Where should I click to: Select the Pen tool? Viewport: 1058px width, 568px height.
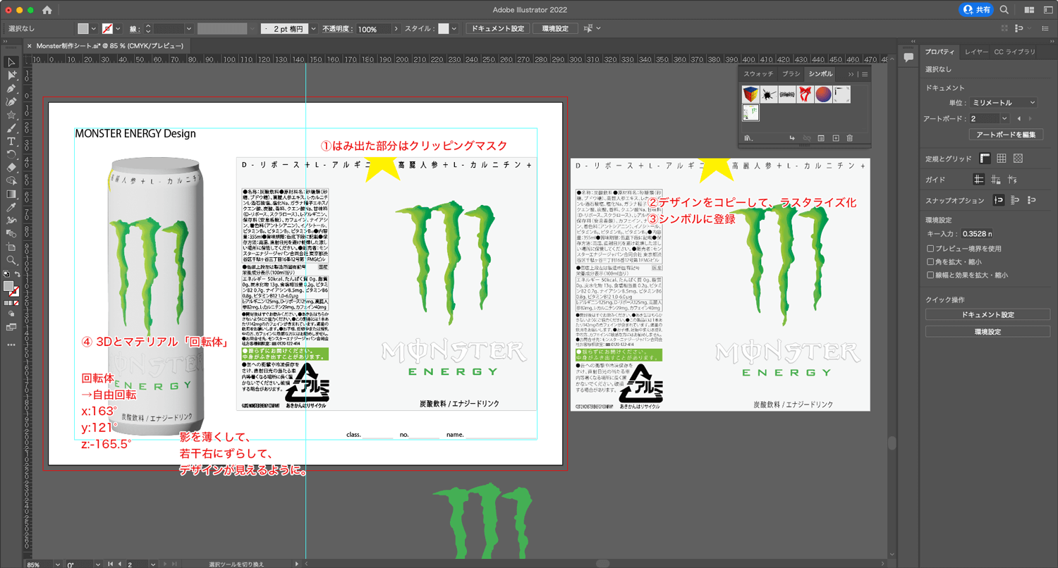pos(11,89)
